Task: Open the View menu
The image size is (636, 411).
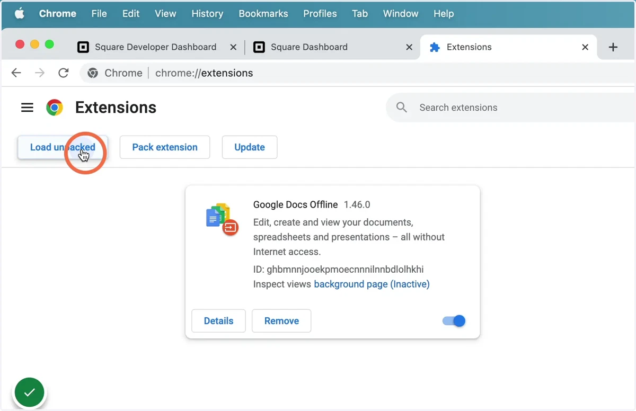Action: (x=165, y=14)
